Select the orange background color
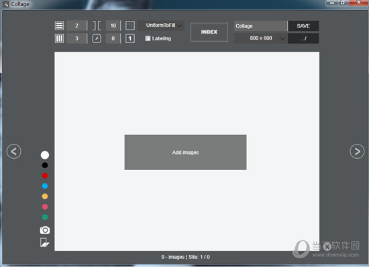The width and height of the screenshot is (369, 267). tap(45, 196)
